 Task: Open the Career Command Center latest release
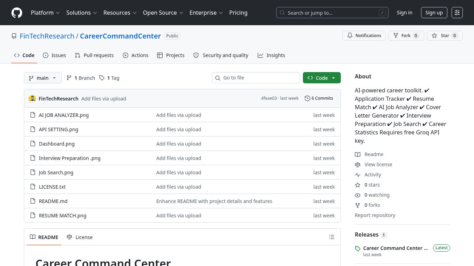click(x=395, y=248)
